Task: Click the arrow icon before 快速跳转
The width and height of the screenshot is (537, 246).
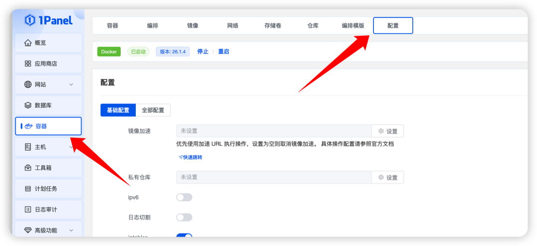Action: tap(180, 158)
